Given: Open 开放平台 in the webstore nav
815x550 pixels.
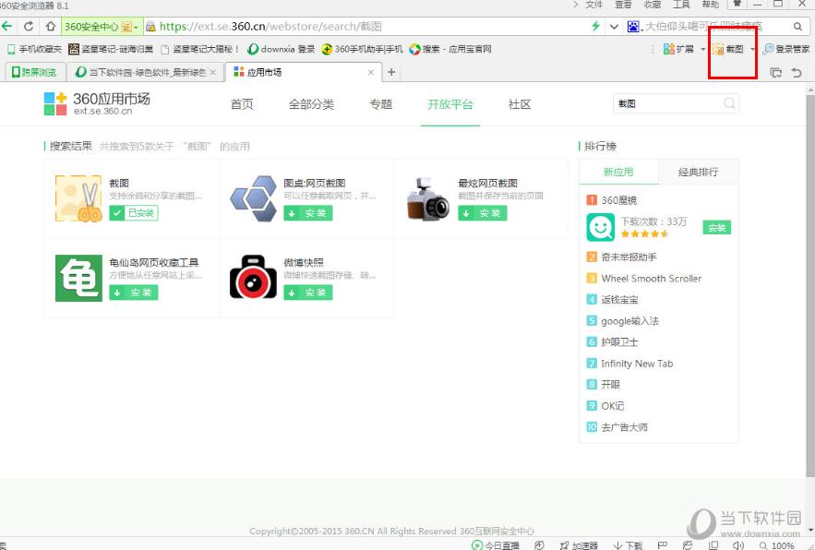Looking at the screenshot, I should pos(450,104).
